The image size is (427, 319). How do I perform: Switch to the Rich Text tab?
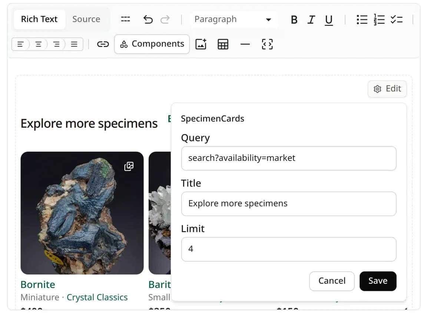pos(39,19)
